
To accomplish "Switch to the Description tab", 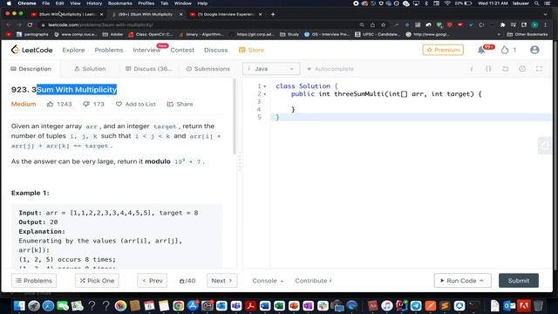I will (x=31, y=69).
